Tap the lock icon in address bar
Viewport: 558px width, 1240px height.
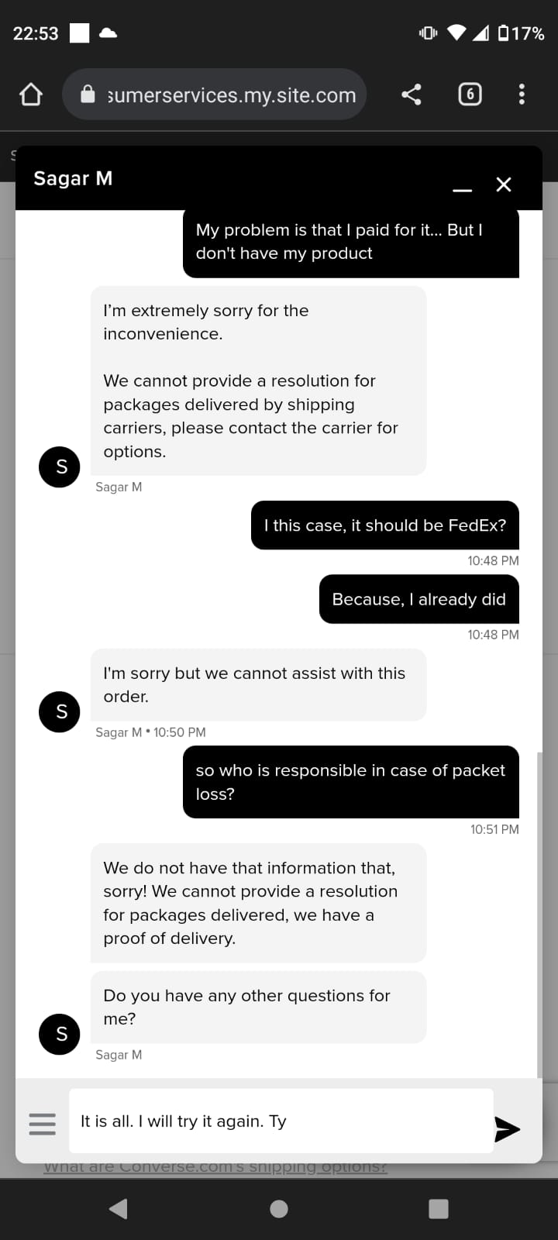(88, 95)
